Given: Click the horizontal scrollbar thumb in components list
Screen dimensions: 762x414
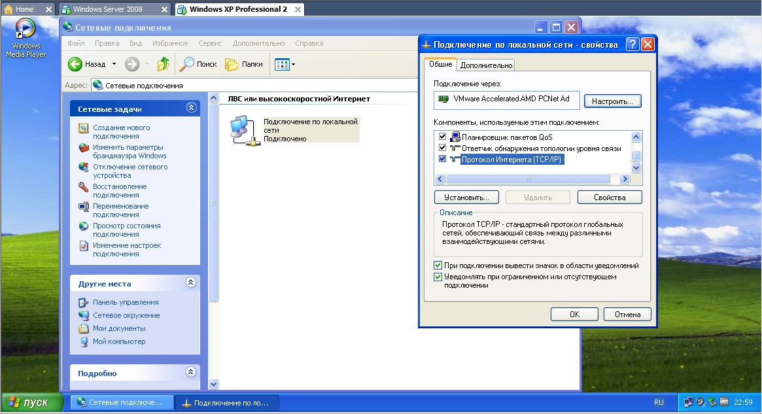Looking at the screenshot, I should click(528, 179).
